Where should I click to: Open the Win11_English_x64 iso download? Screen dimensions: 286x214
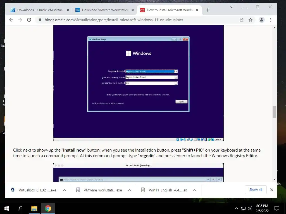168,190
